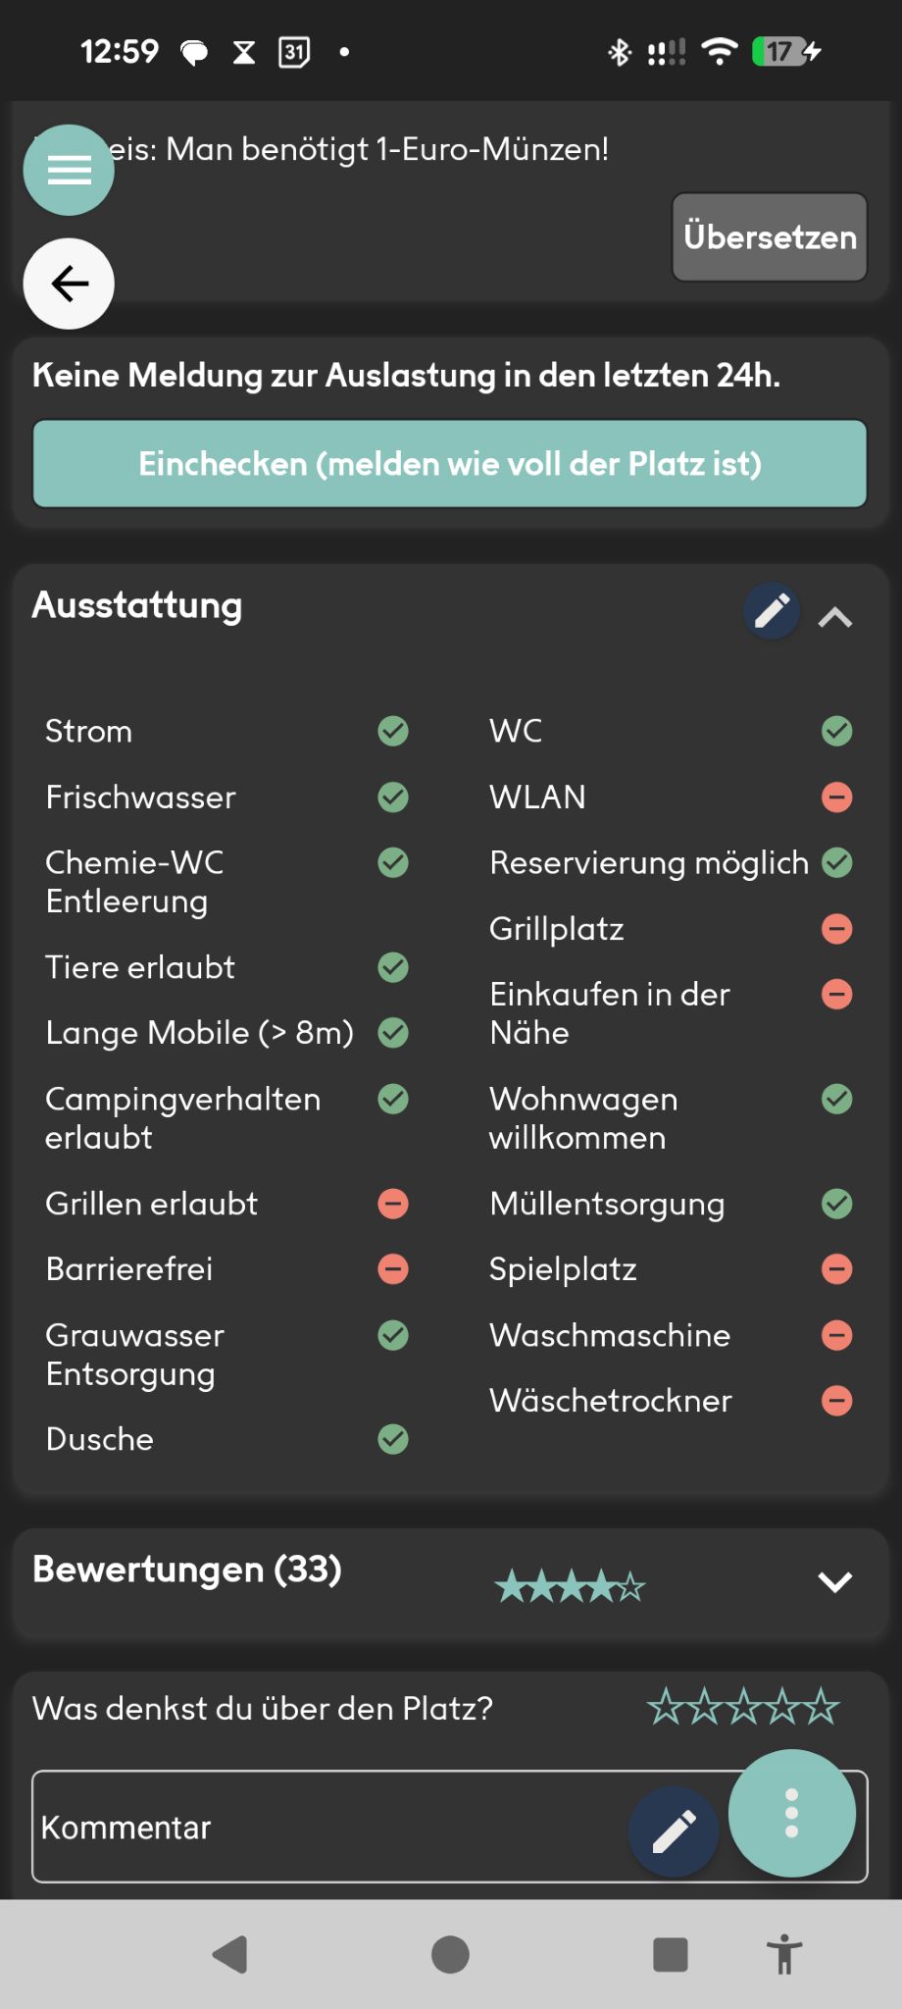The image size is (902, 2009).
Task: Click the Übersetzen button
Action: coord(770,236)
